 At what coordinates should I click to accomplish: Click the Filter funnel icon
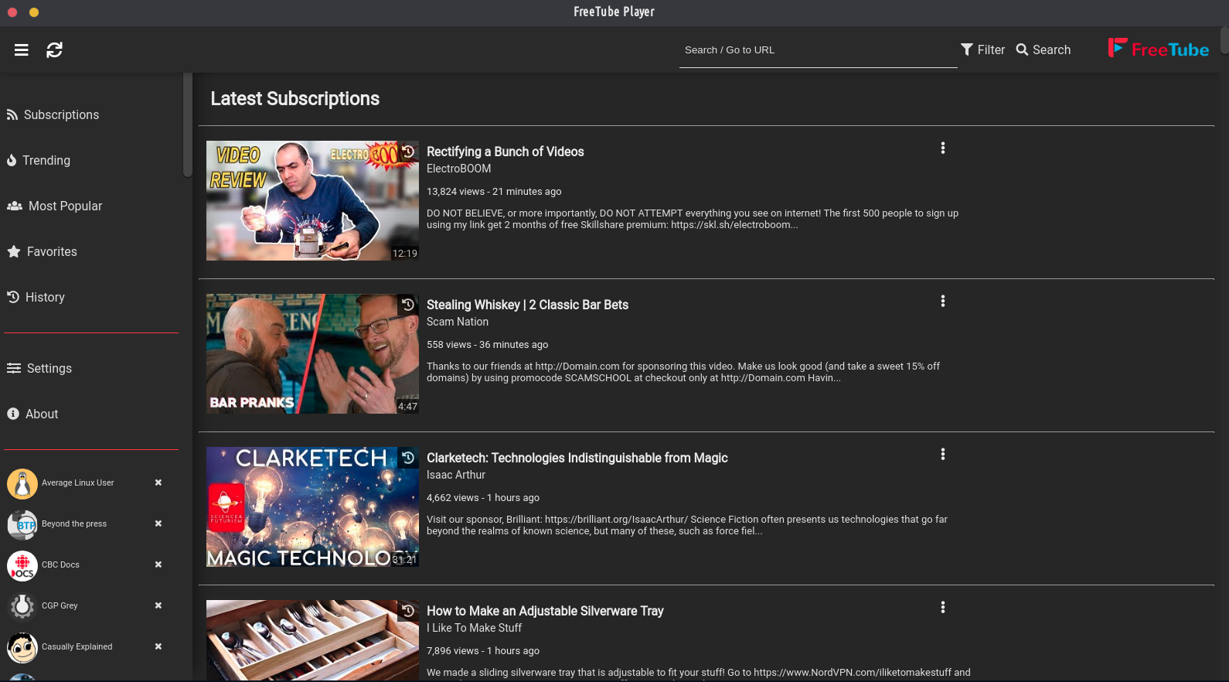(x=967, y=49)
